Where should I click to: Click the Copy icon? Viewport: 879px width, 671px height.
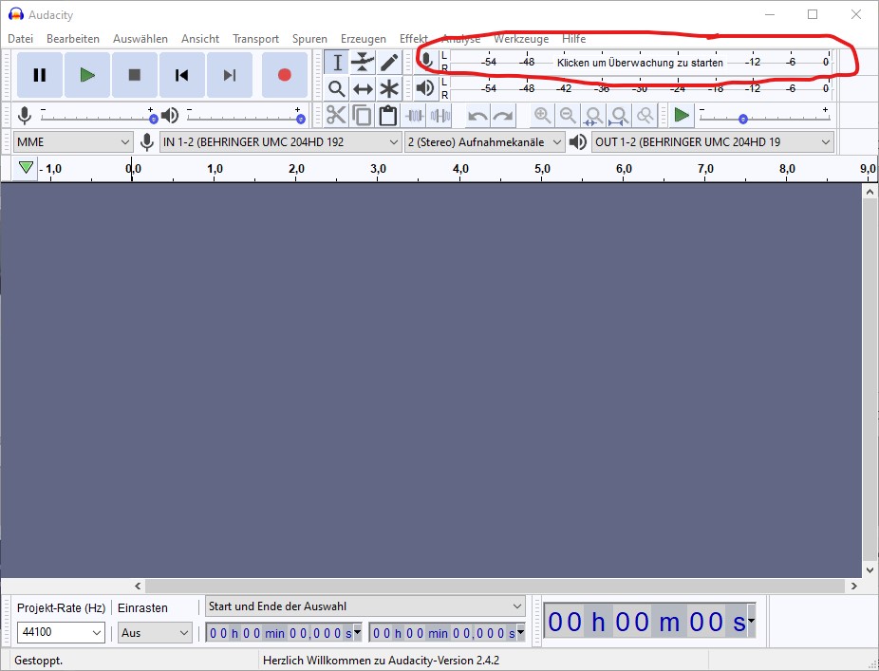click(363, 116)
